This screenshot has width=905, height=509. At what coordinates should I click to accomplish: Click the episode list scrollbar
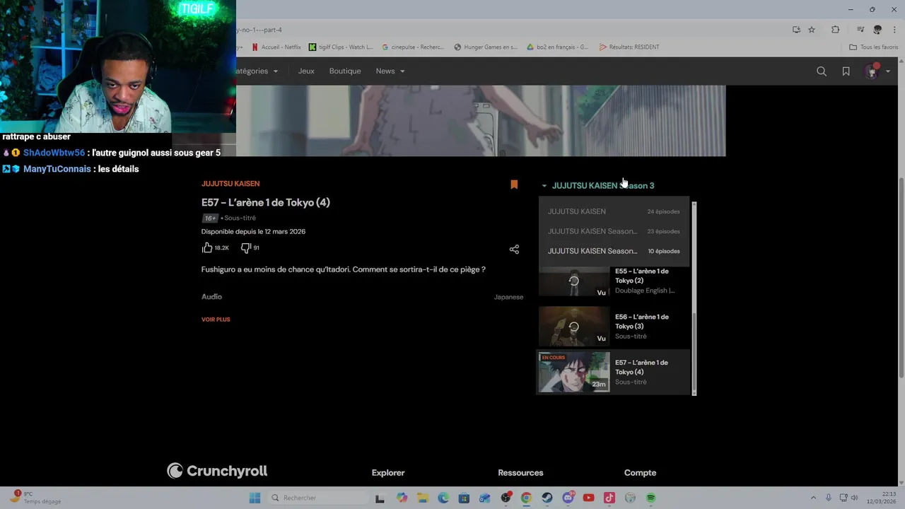coord(694,353)
